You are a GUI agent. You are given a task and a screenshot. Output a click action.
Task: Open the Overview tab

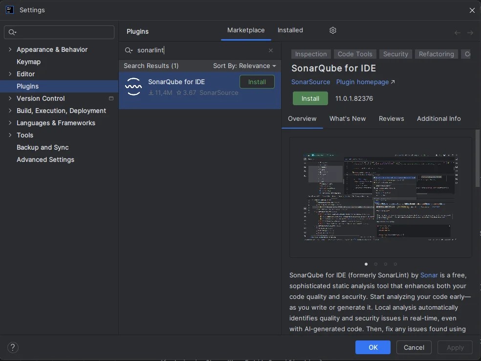pos(302,118)
